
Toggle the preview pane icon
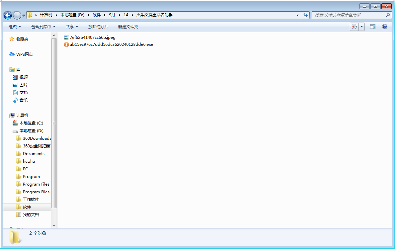click(373, 27)
